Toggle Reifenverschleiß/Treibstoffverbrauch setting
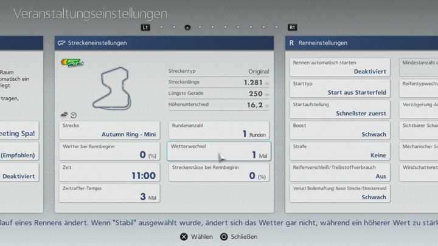The height and width of the screenshot is (246, 438). (x=339, y=172)
